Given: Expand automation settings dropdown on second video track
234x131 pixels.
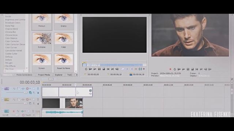Looking at the screenshot, I should point(30,100).
